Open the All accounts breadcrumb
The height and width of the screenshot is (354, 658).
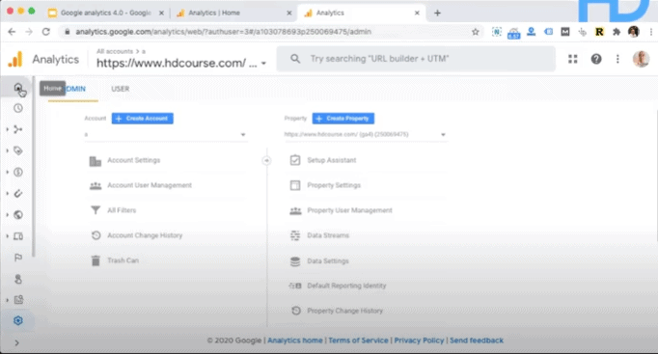(x=115, y=51)
